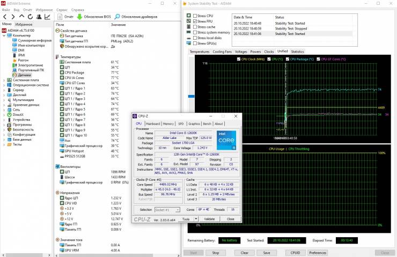
Task: Open Mainboard tab in CPU-Z
Action: pos(153,124)
